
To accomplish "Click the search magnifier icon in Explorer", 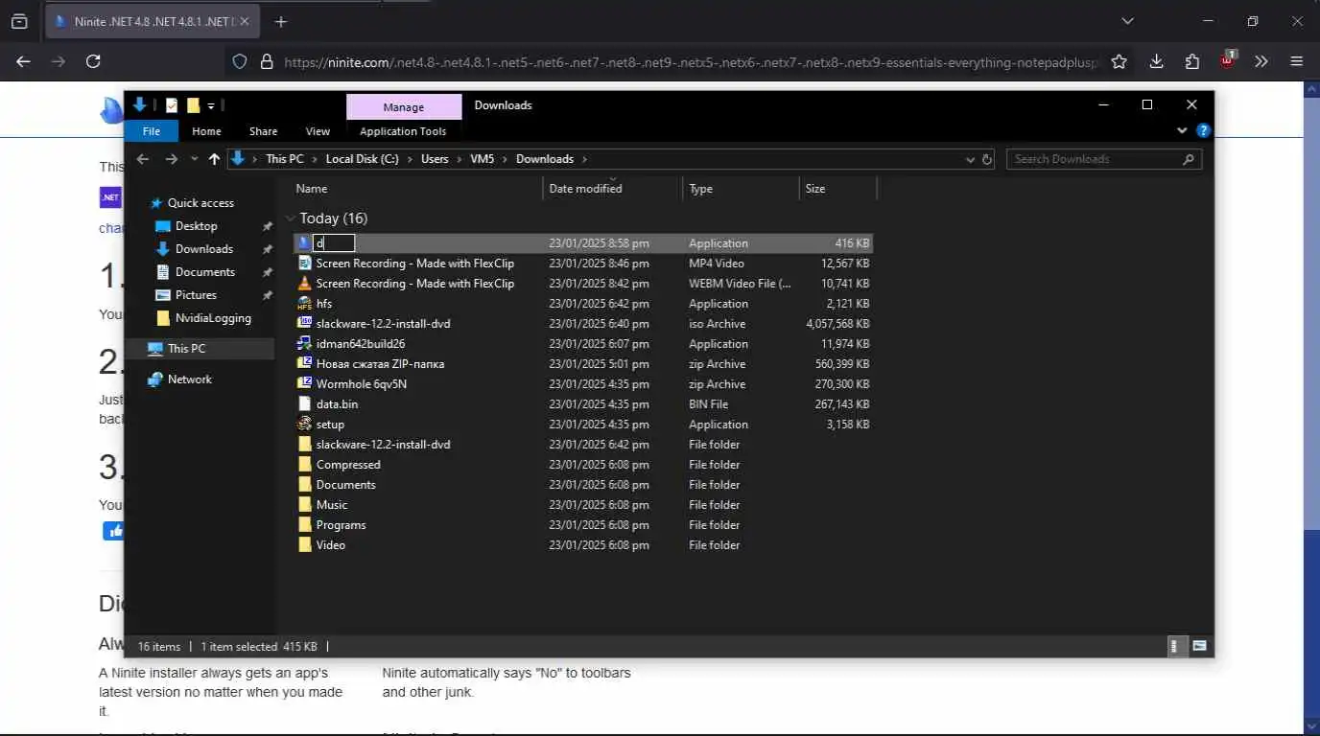I will [x=1189, y=159].
